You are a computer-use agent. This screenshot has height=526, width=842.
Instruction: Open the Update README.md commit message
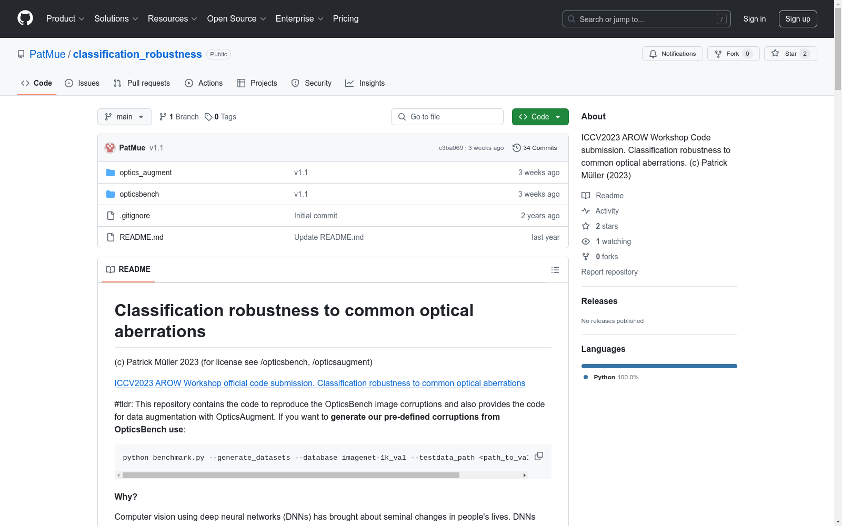point(329,237)
